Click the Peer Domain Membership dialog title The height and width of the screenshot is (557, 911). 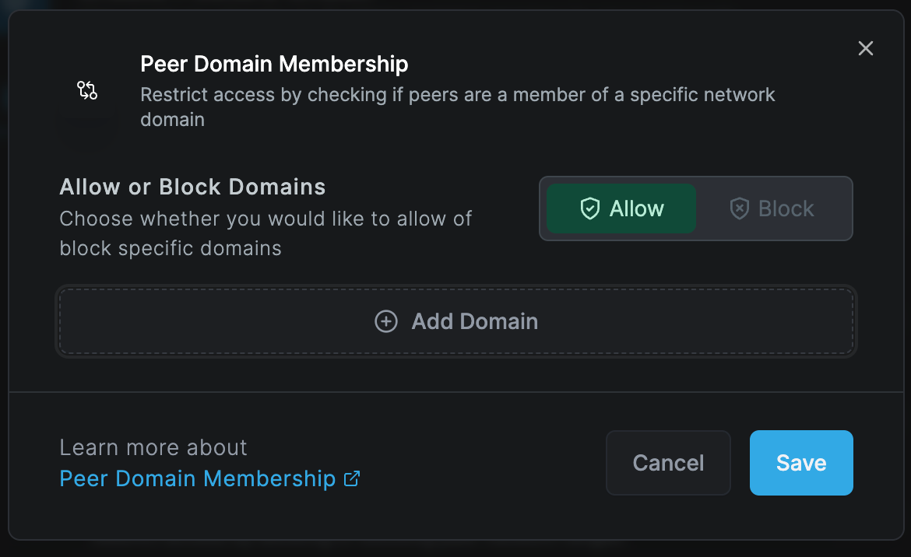click(x=274, y=64)
